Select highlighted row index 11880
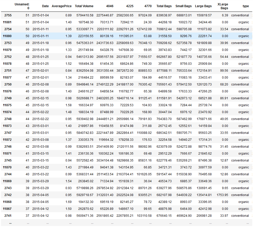Screen dimensions: 253x227 tap(7, 36)
